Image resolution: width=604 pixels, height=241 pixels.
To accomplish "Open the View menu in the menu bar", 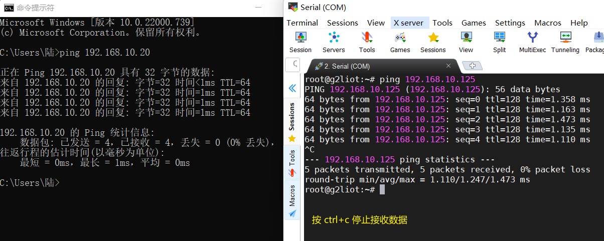I will (376, 23).
